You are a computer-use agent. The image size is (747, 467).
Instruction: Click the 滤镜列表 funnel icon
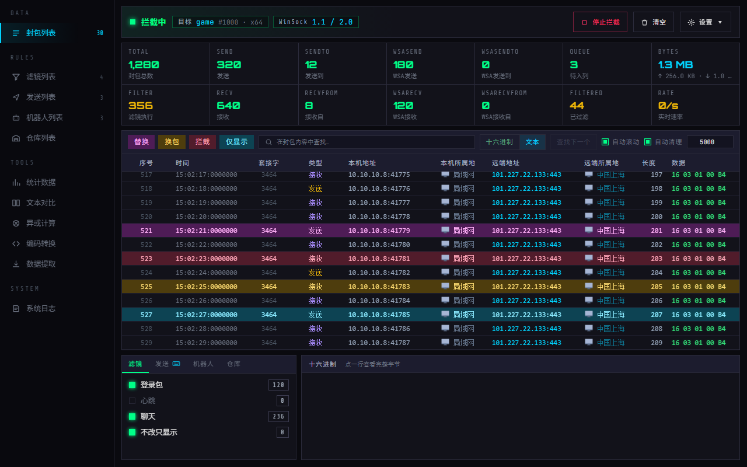(16, 76)
